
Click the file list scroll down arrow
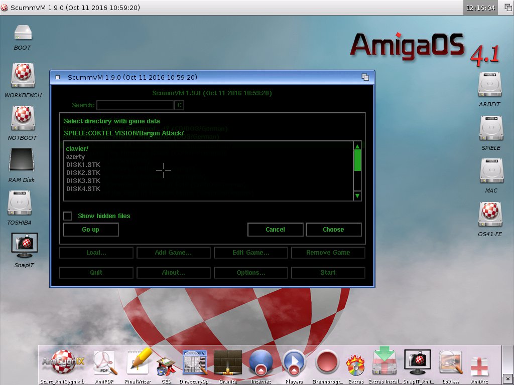pos(357,196)
